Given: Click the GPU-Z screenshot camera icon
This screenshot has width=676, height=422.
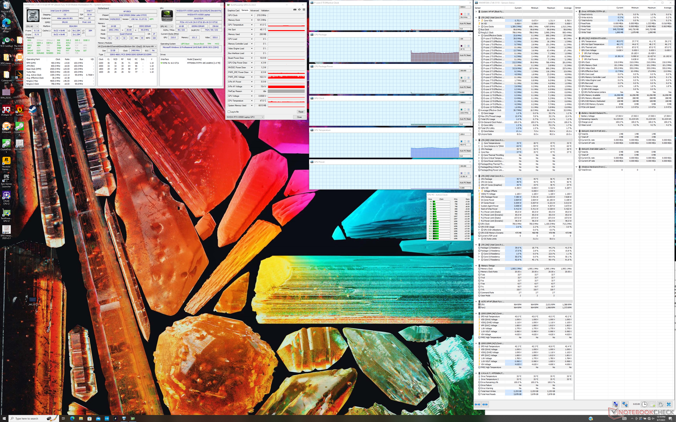Looking at the screenshot, I should tap(295, 10).
